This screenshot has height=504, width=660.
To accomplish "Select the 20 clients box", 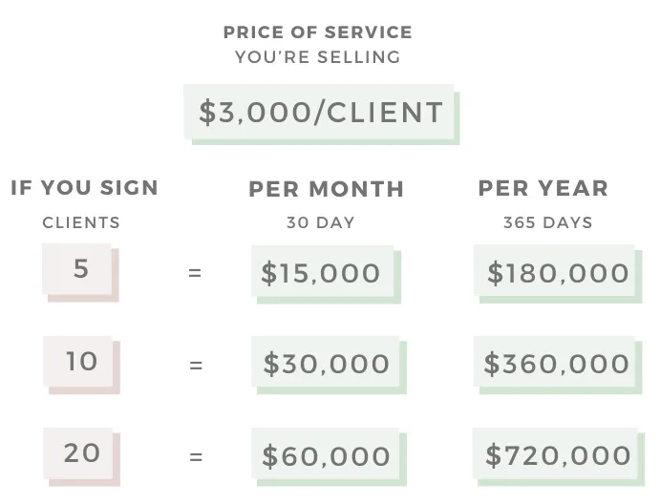I will click(x=80, y=453).
